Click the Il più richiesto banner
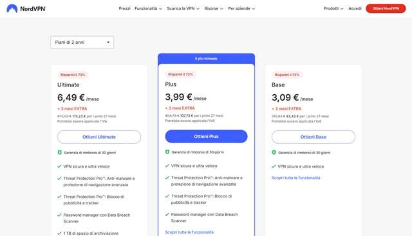The image size is (412, 236). coord(206,59)
